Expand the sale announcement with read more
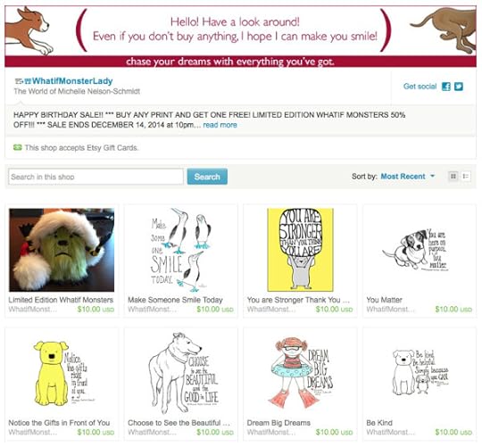Image resolution: width=482 pixels, height=447 pixels. coord(220,125)
